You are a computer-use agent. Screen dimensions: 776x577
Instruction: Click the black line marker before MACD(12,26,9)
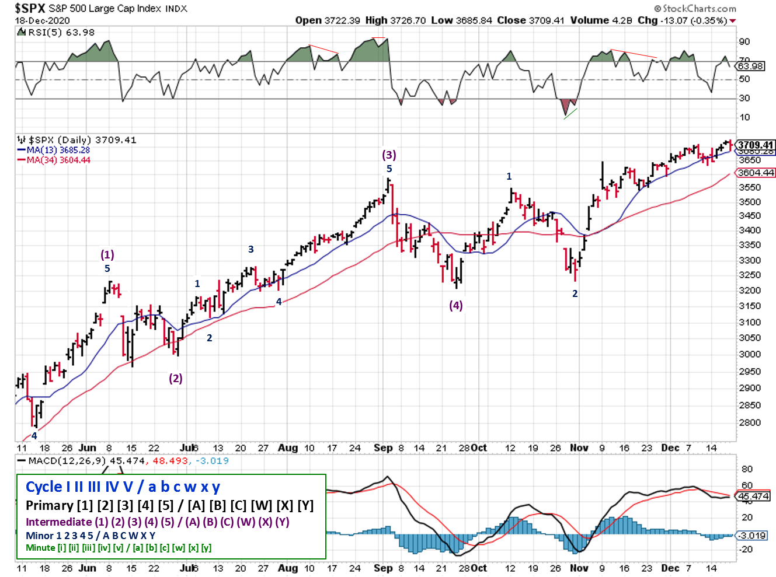point(22,461)
